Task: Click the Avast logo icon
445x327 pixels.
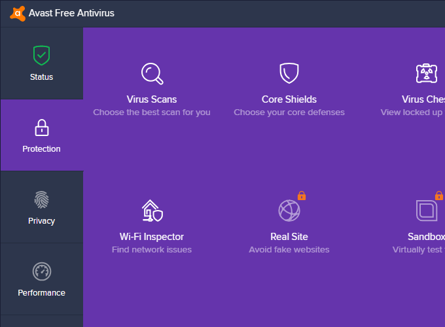Action: pos(18,13)
